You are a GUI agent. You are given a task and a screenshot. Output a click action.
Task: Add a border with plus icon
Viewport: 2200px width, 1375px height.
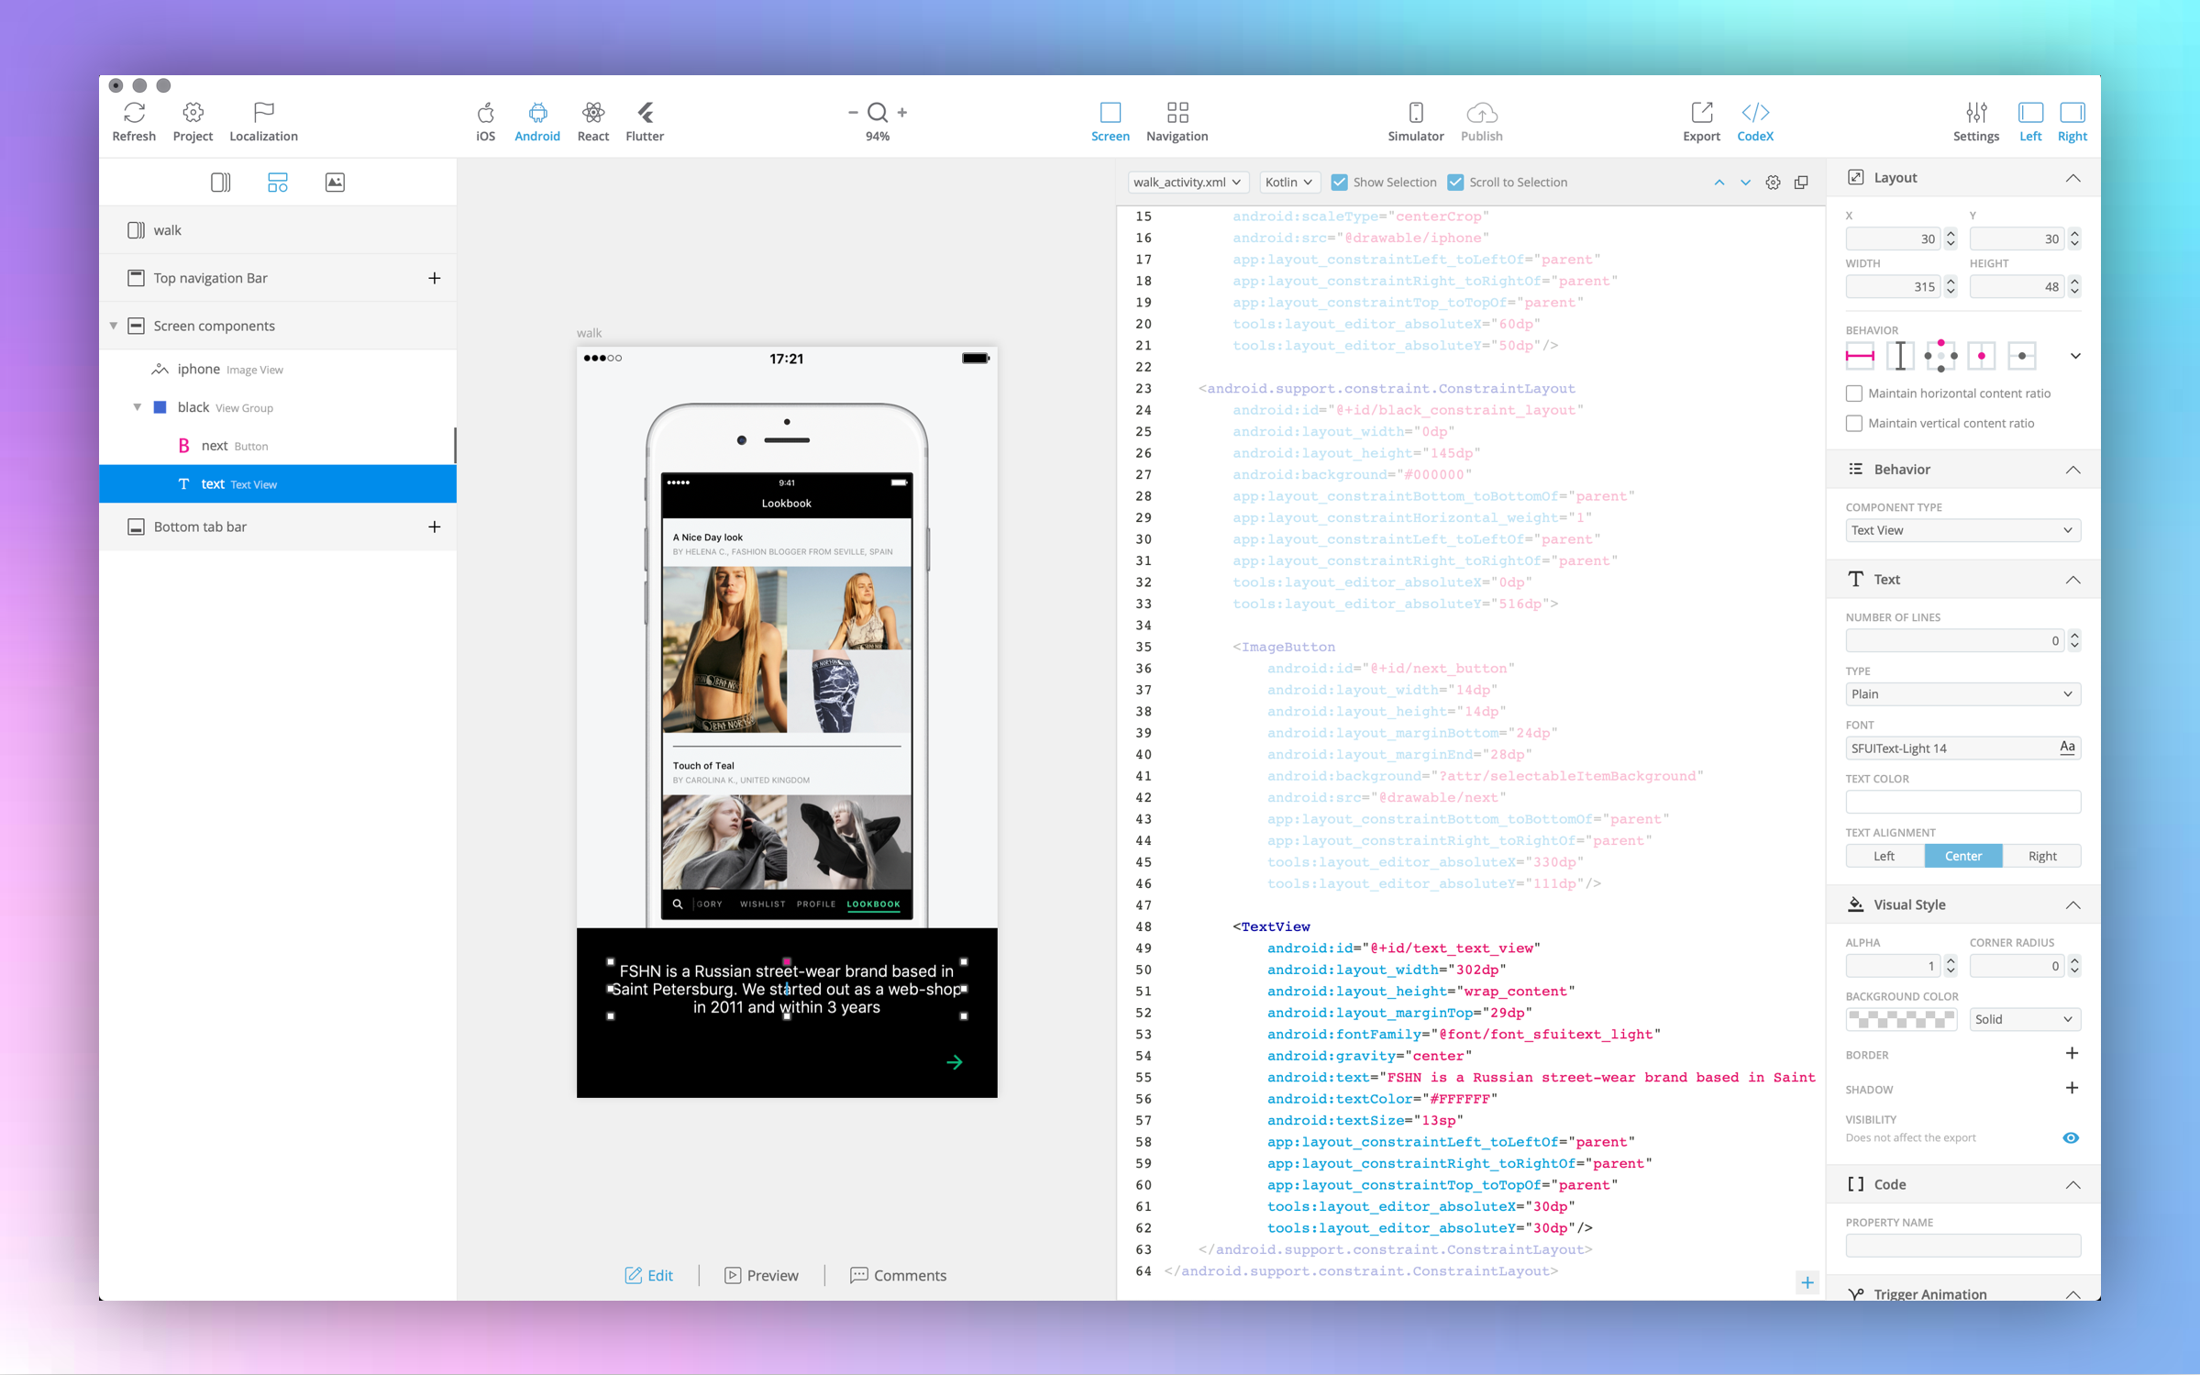tap(2071, 1053)
